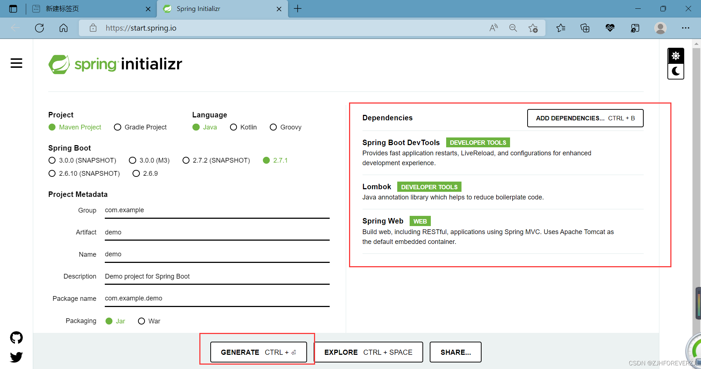Open a new browser tab
Image resolution: width=701 pixels, height=369 pixels.
coord(298,9)
